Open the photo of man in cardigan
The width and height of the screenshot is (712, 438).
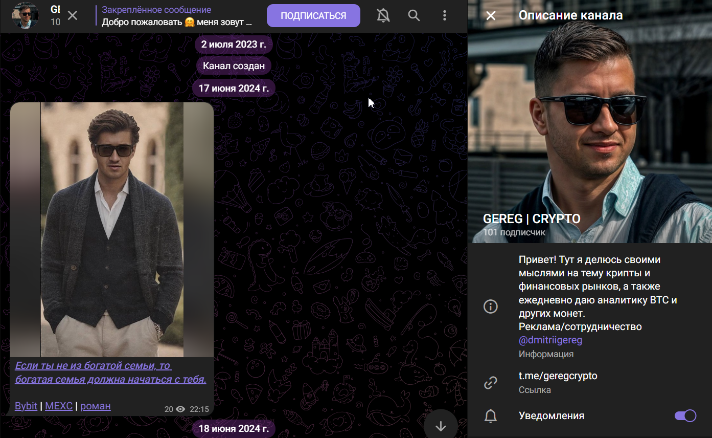pyautogui.click(x=112, y=229)
